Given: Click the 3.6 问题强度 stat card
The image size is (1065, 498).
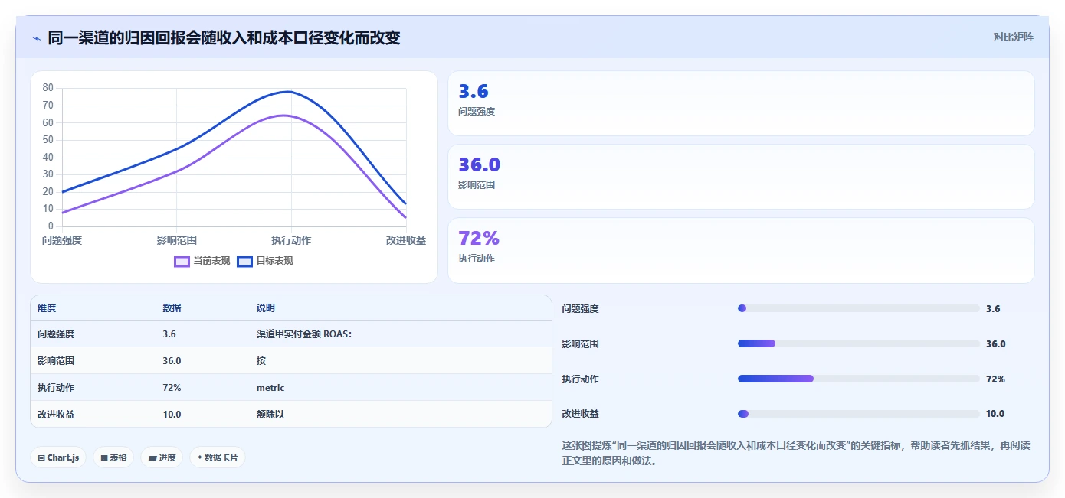Looking at the screenshot, I should 741,103.
